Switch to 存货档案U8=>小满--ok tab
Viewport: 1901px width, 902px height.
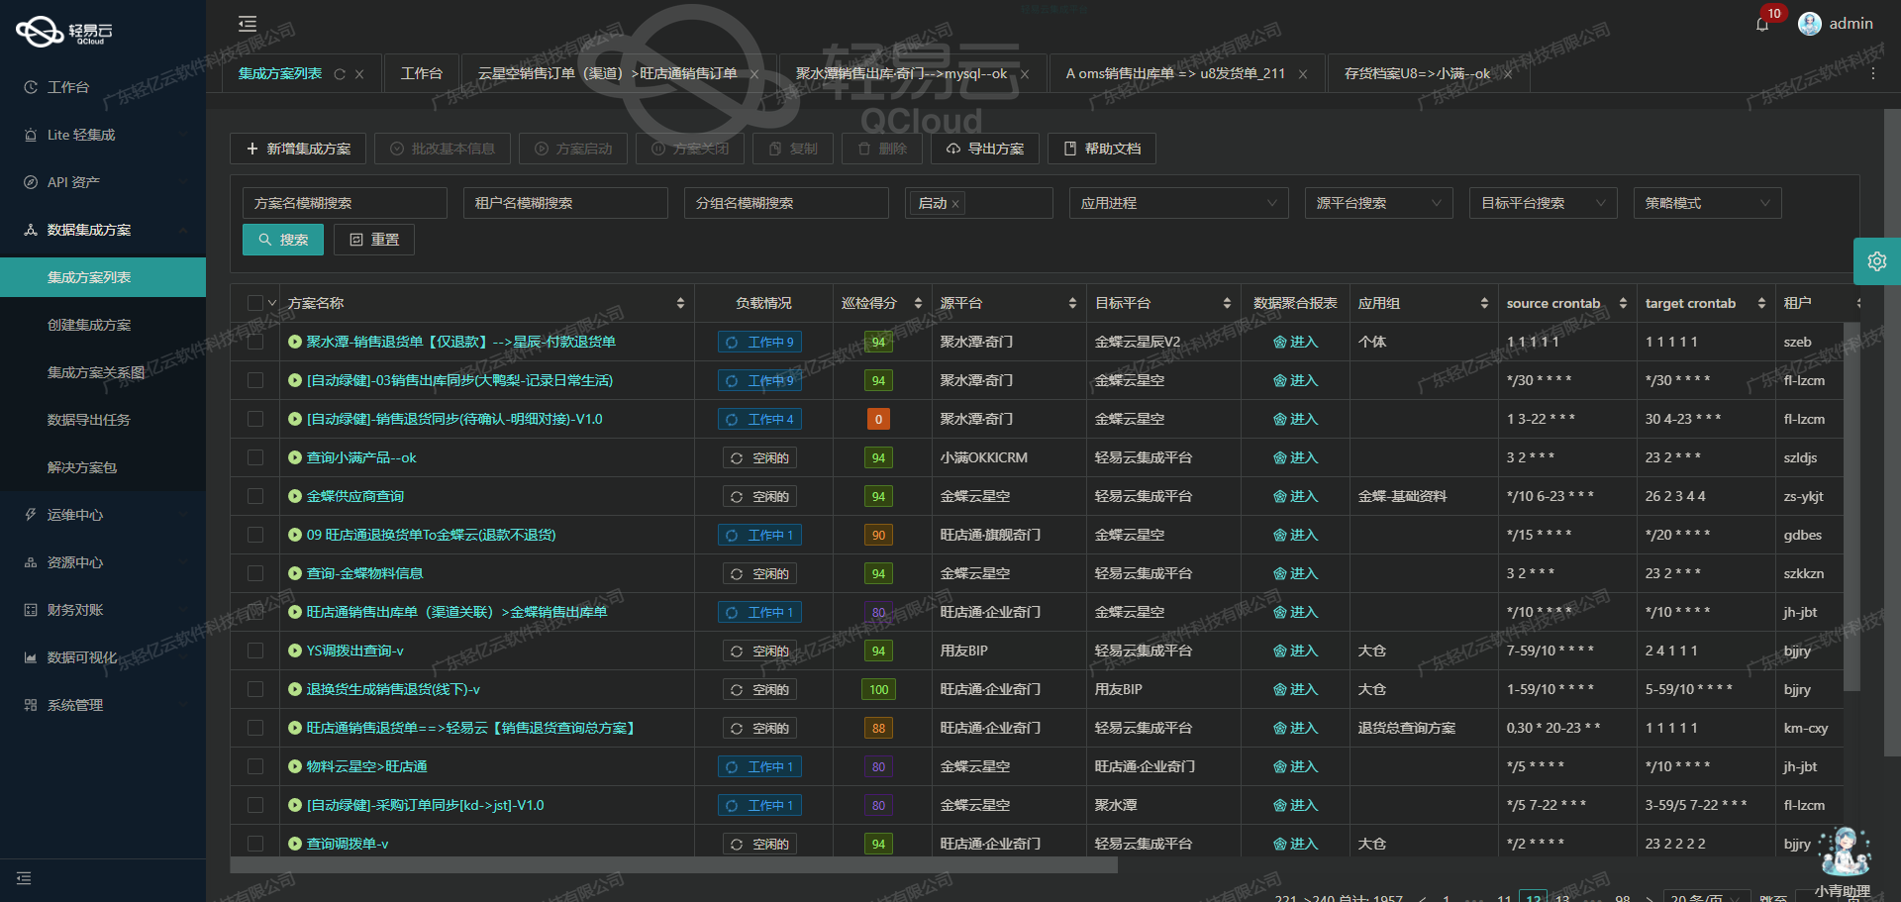(1416, 73)
